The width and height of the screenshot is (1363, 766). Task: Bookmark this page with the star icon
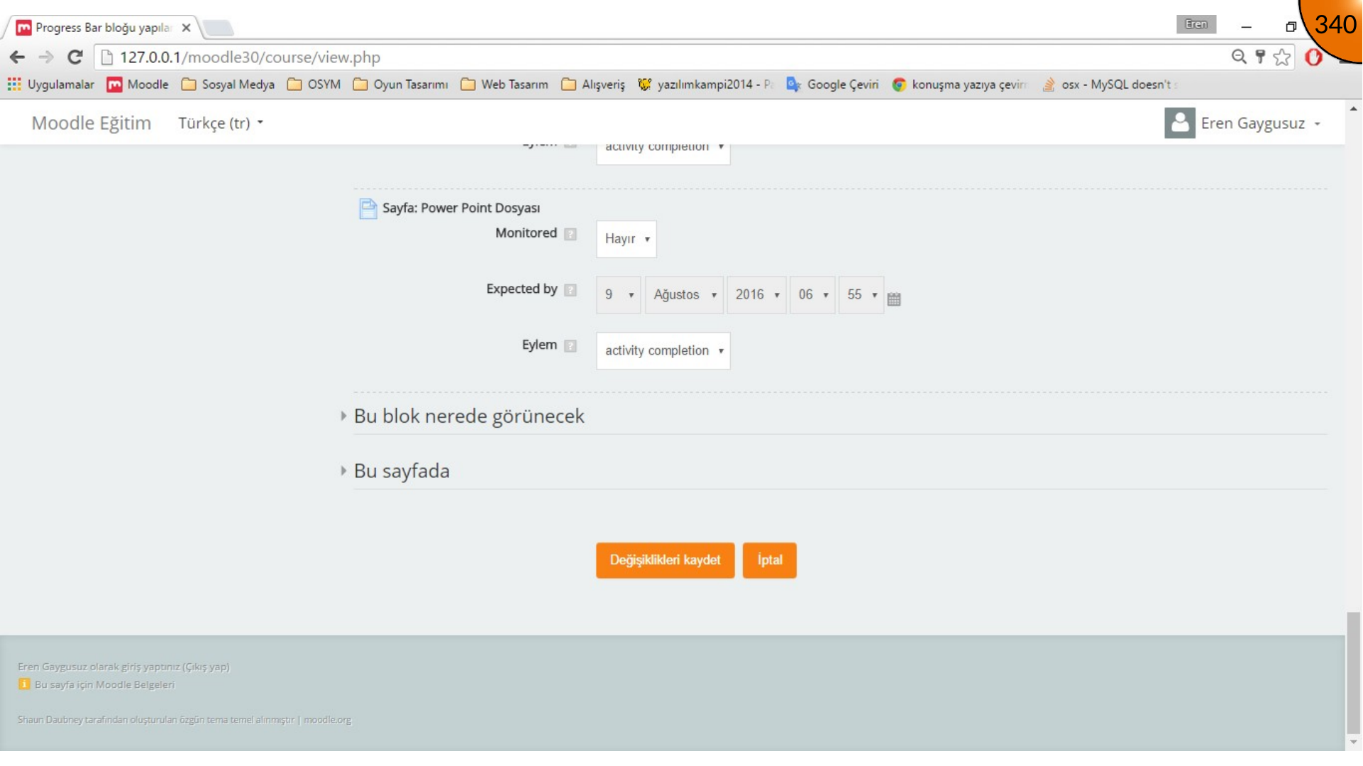1282,57
